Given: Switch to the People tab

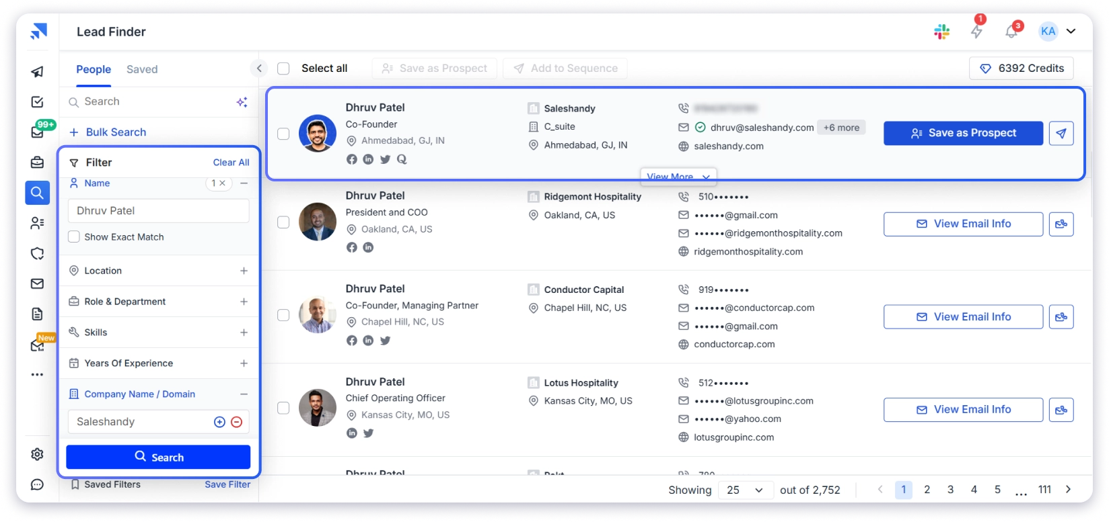Looking at the screenshot, I should (94, 69).
